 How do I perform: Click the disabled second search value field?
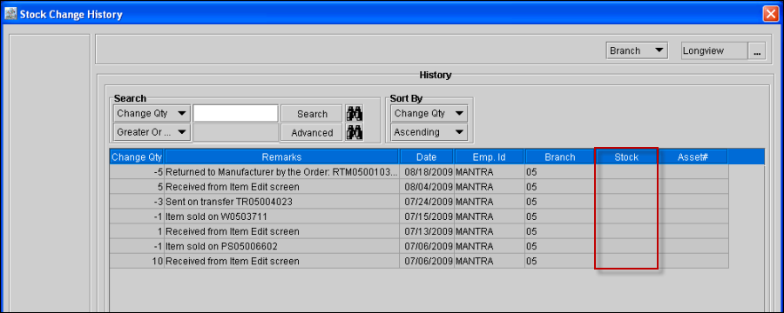235,132
